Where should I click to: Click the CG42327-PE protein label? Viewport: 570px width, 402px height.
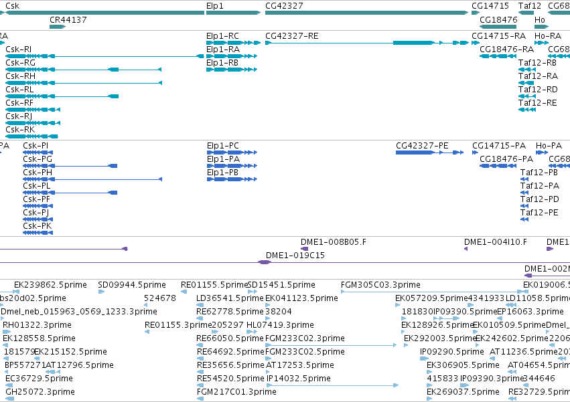click(422, 146)
